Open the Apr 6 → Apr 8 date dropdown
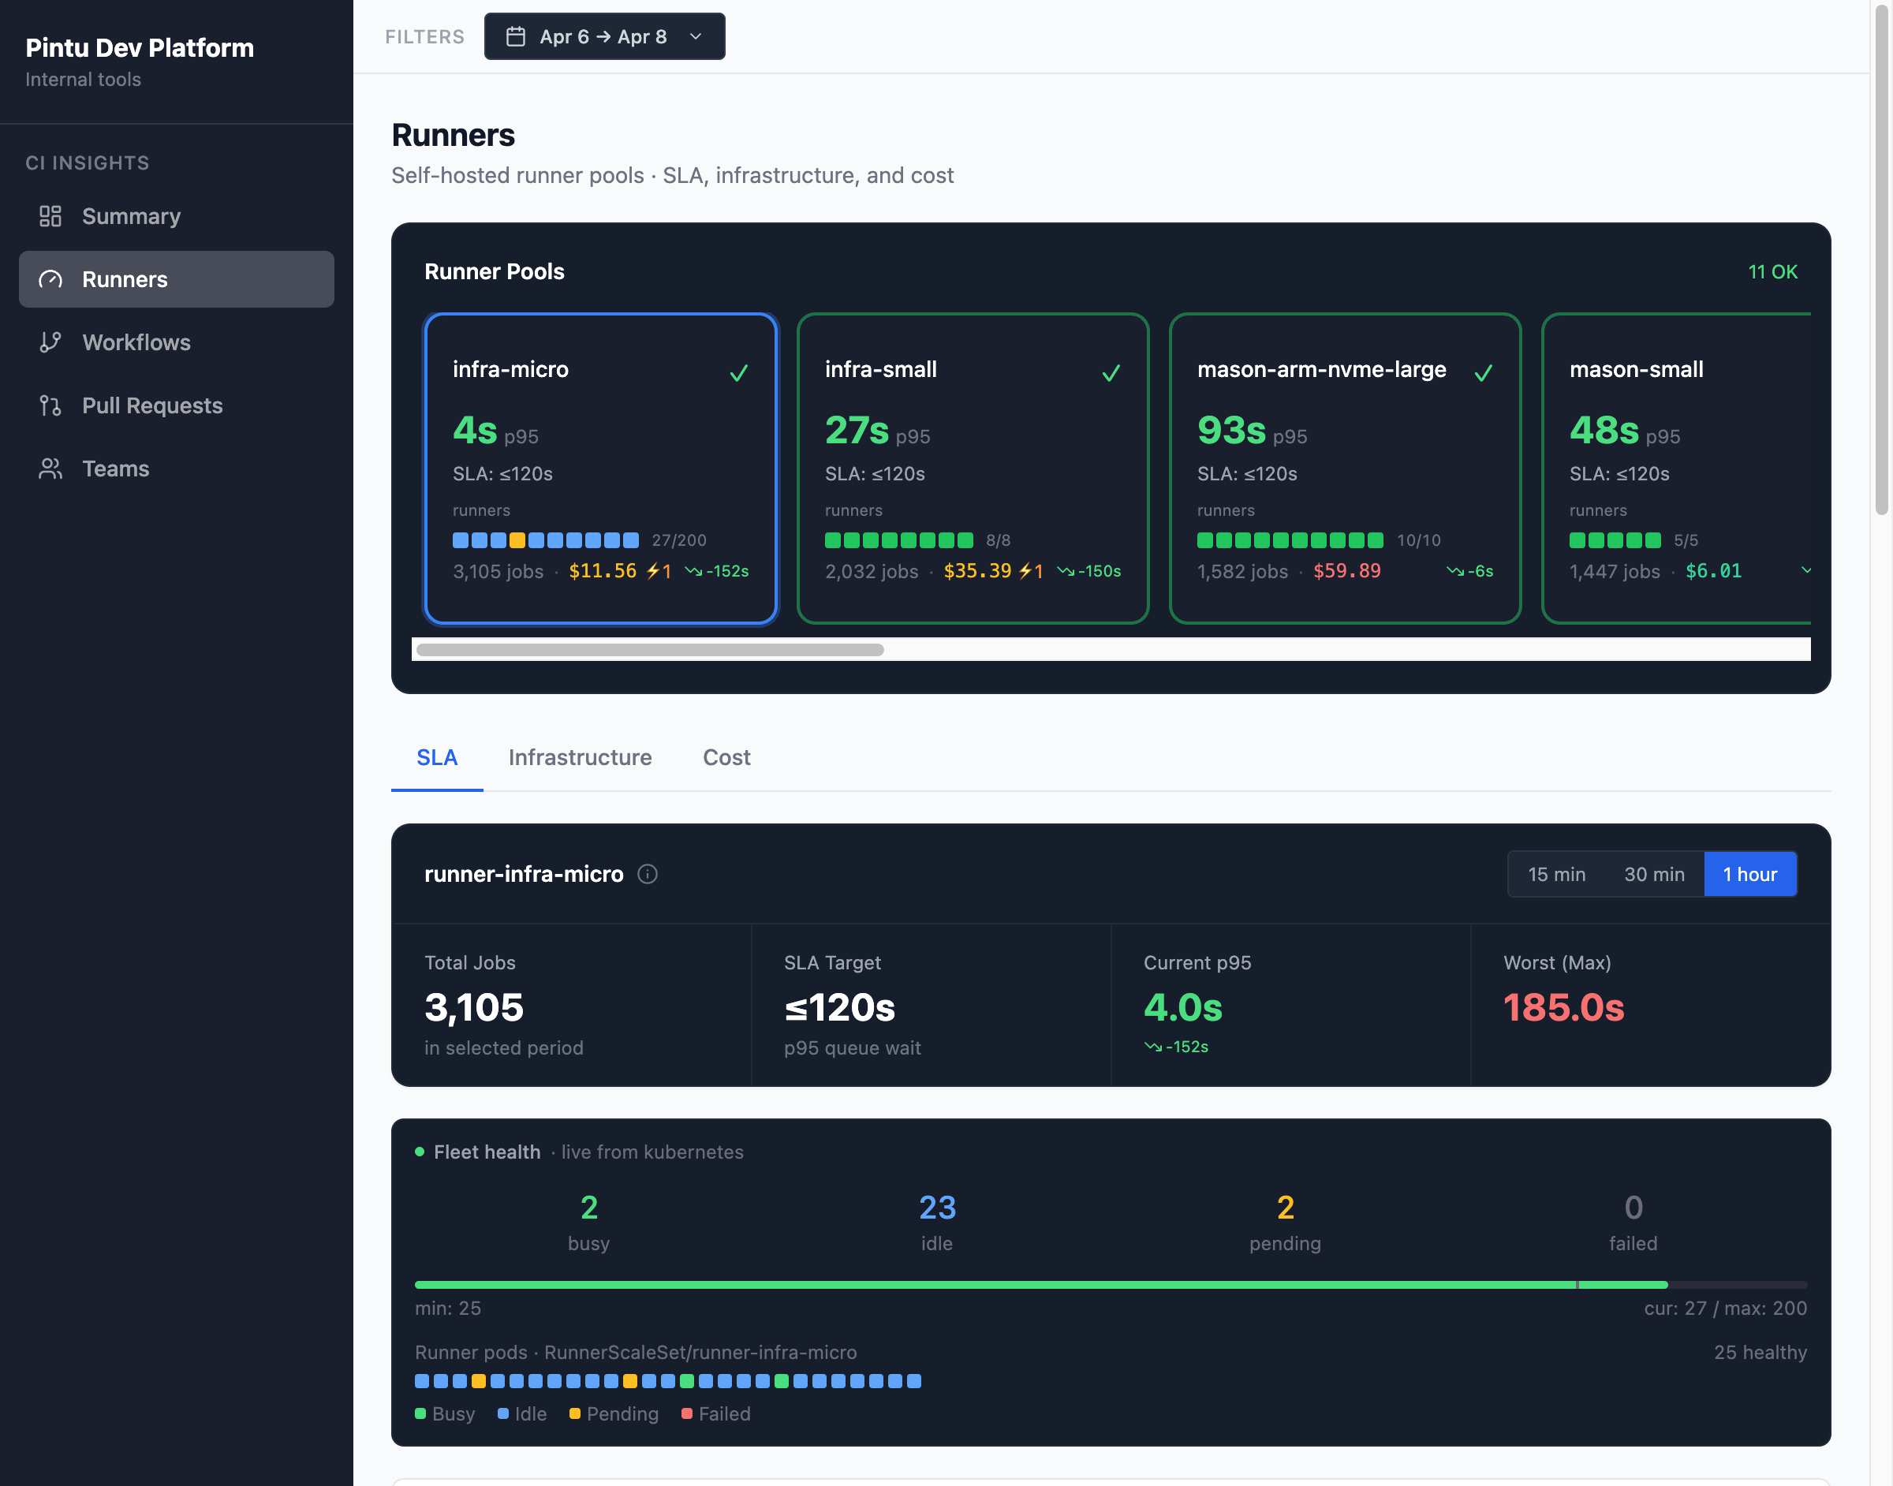Image resolution: width=1893 pixels, height=1486 pixels. pos(603,36)
